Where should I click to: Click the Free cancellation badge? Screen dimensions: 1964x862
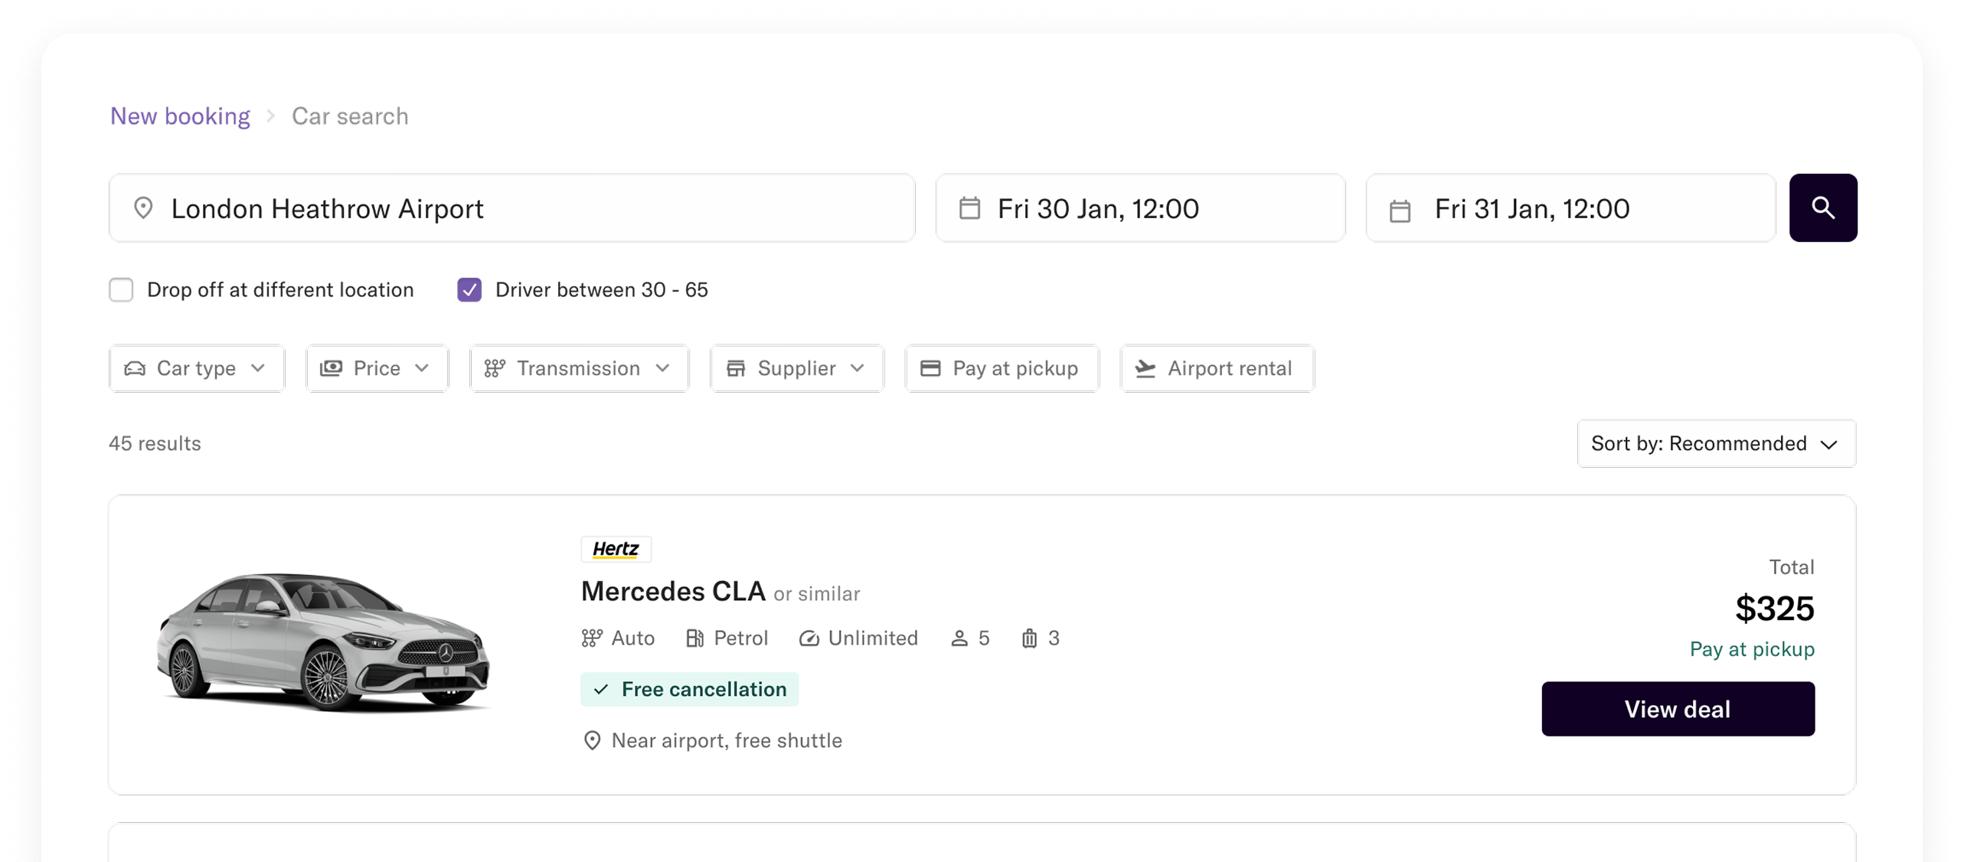pos(690,688)
